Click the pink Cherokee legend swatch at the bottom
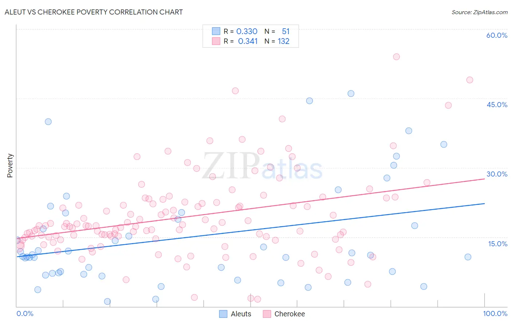512x324 pixels. pos(267,314)
